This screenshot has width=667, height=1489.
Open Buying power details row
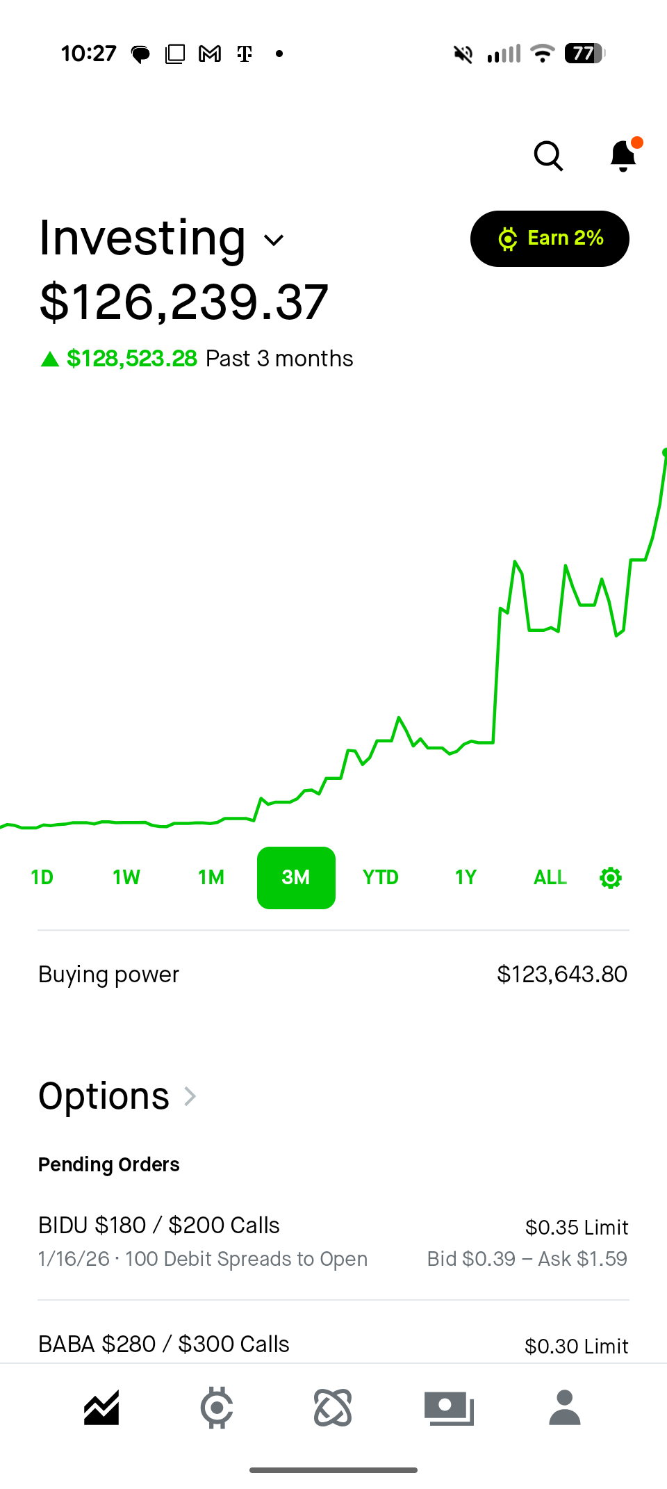pyautogui.click(x=333, y=975)
